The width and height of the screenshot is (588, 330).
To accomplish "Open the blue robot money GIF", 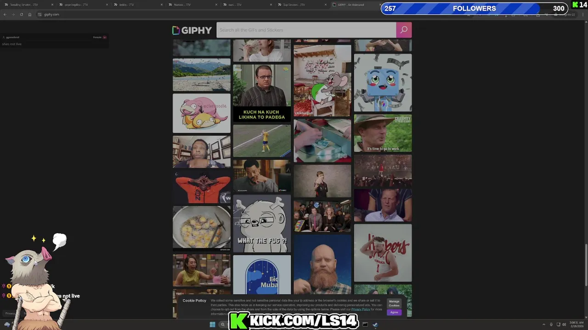I will 383,82.
